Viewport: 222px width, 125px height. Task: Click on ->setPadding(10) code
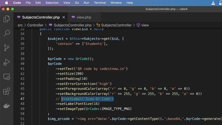pos(71,79)
